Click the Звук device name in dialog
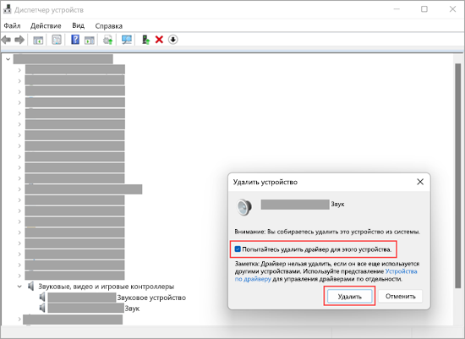 [x=338, y=205]
